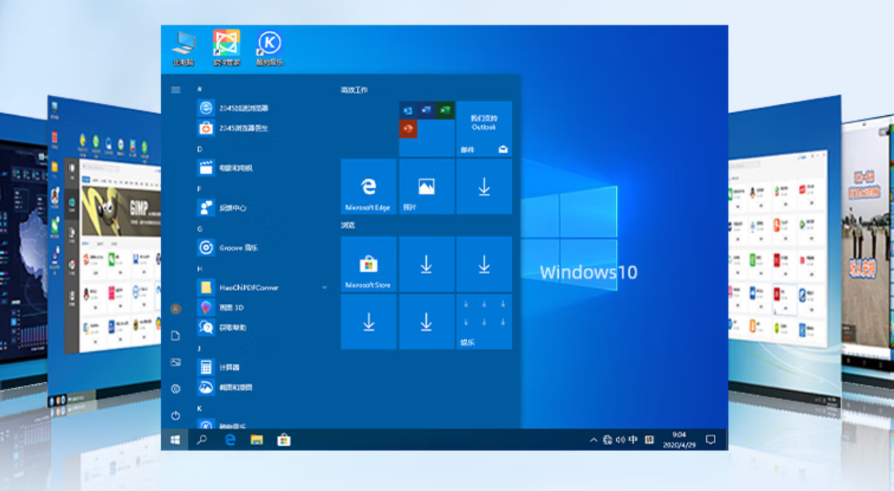The width and height of the screenshot is (894, 491).
Task: Open the Microsoft Store tile
Action: tap(368, 264)
